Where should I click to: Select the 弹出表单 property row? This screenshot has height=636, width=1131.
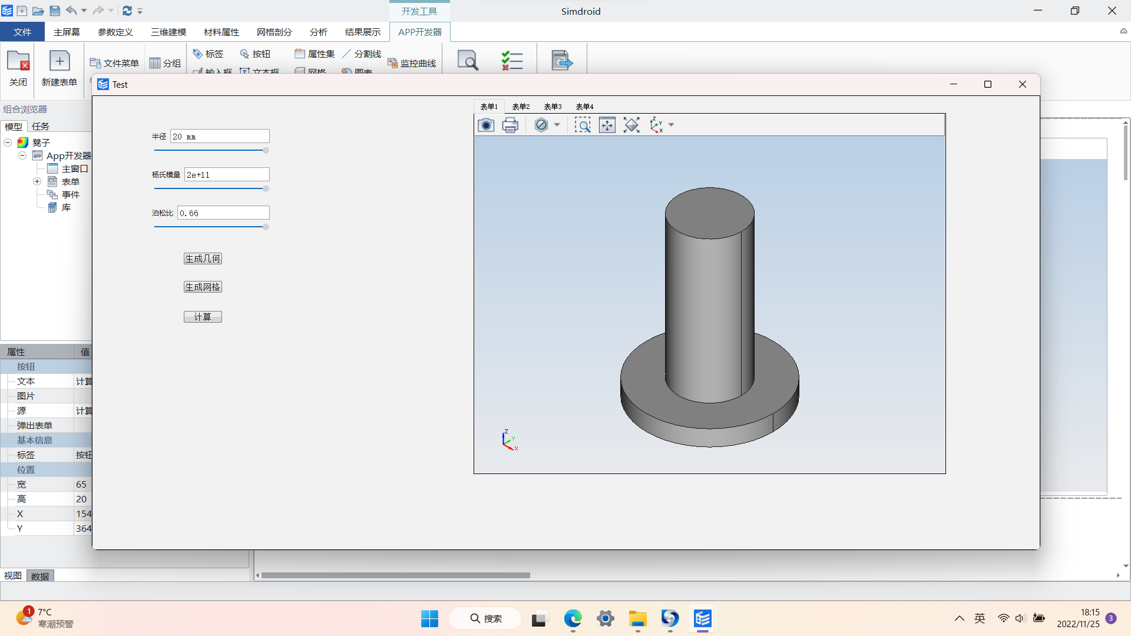coord(46,425)
